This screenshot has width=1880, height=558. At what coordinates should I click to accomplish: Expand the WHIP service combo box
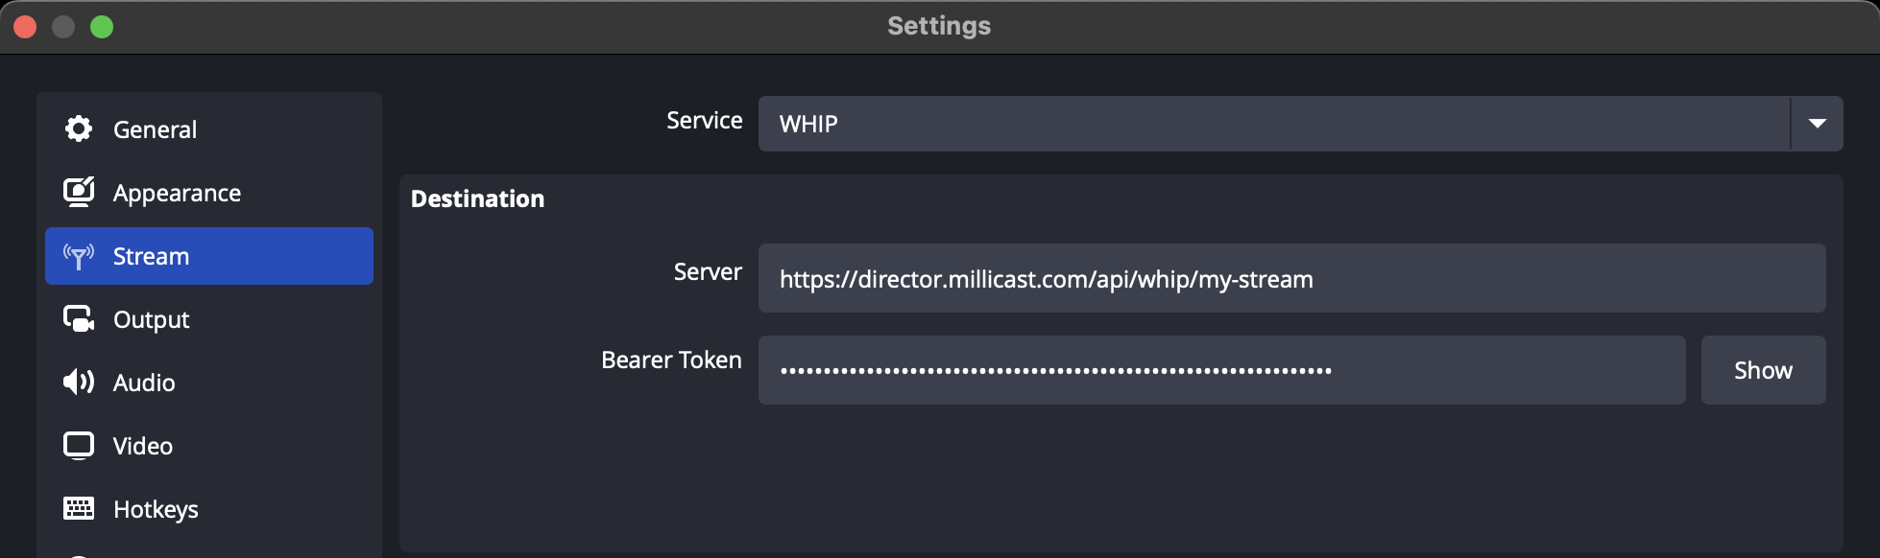click(1273, 124)
